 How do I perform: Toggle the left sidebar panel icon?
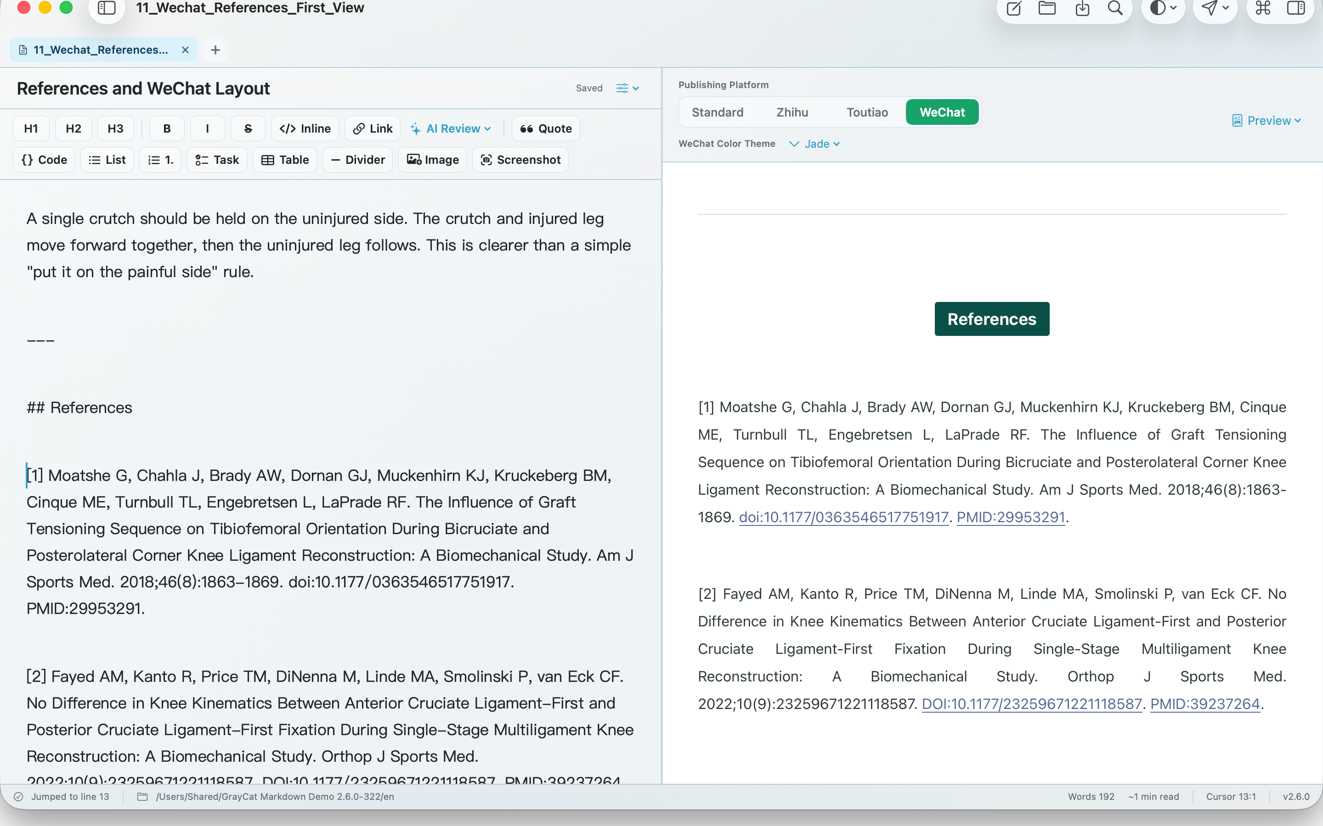coord(107,8)
